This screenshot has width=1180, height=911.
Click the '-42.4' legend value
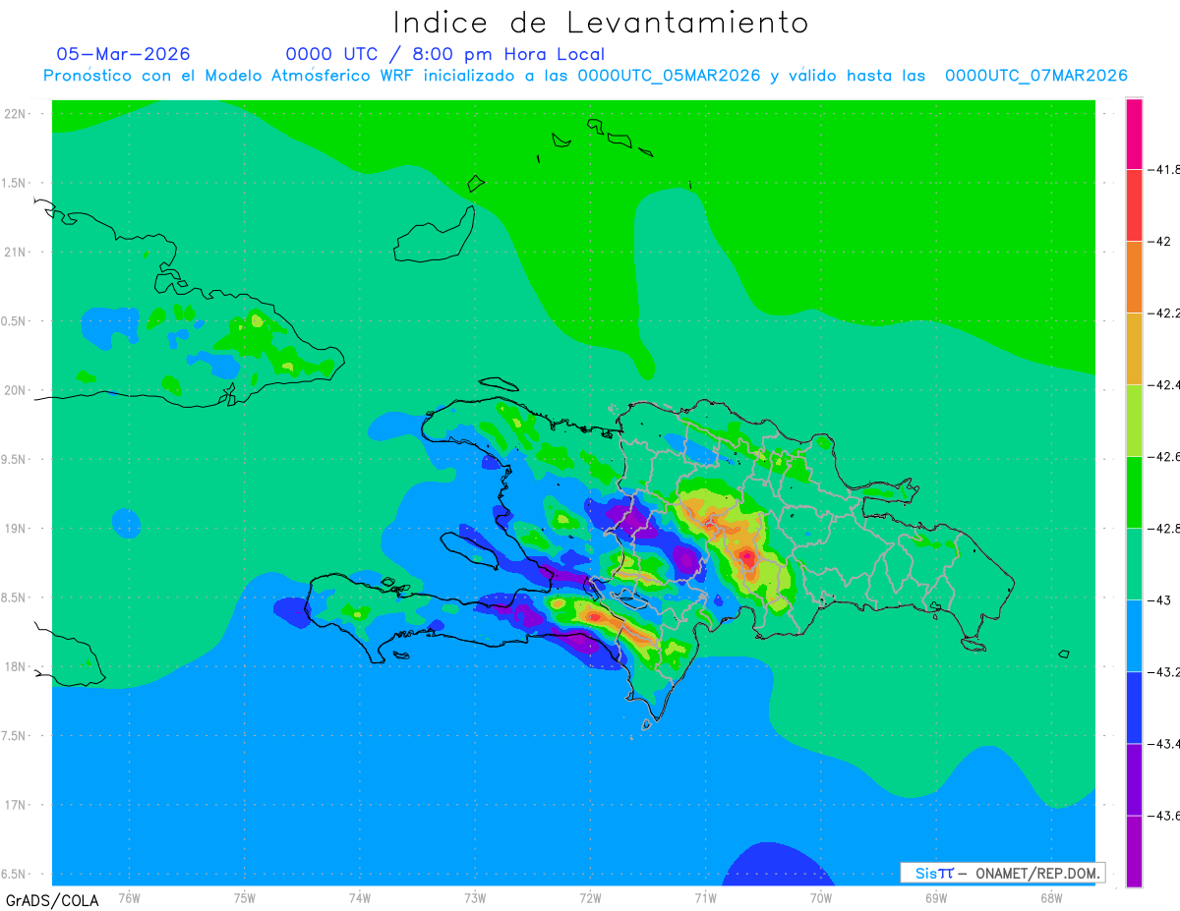pyautogui.click(x=1165, y=385)
